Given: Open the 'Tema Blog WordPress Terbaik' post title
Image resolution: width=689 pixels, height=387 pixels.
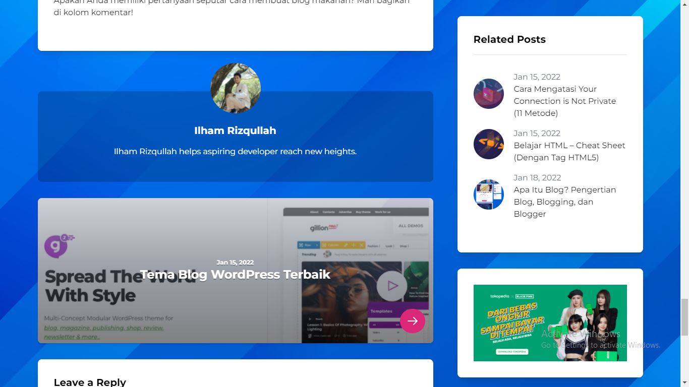Looking at the screenshot, I should pyautogui.click(x=235, y=275).
